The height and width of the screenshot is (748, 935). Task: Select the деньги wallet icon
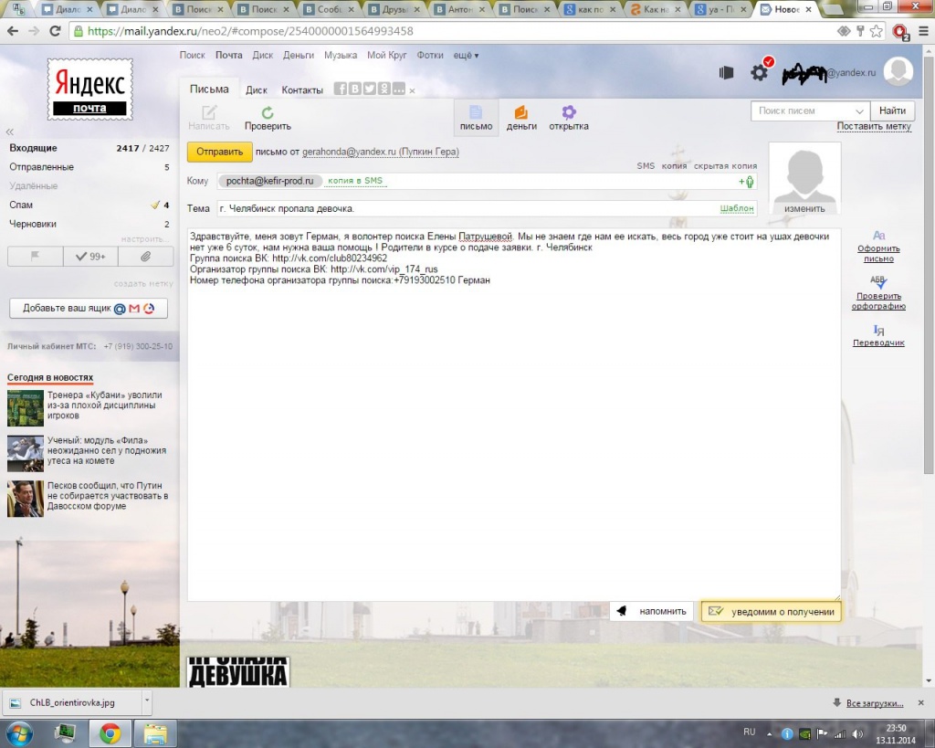coord(520,113)
